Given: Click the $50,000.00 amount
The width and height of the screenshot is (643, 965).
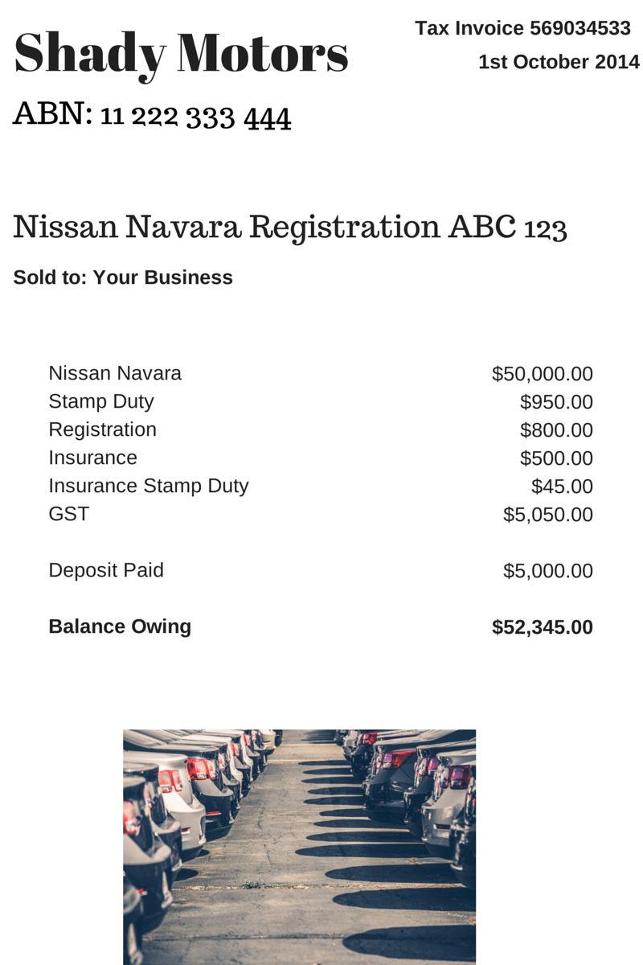Looking at the screenshot, I should point(543,374).
